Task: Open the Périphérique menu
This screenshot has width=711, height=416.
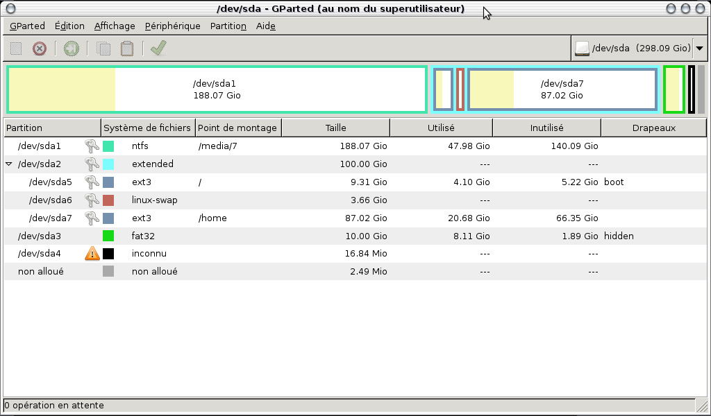Action: [172, 26]
